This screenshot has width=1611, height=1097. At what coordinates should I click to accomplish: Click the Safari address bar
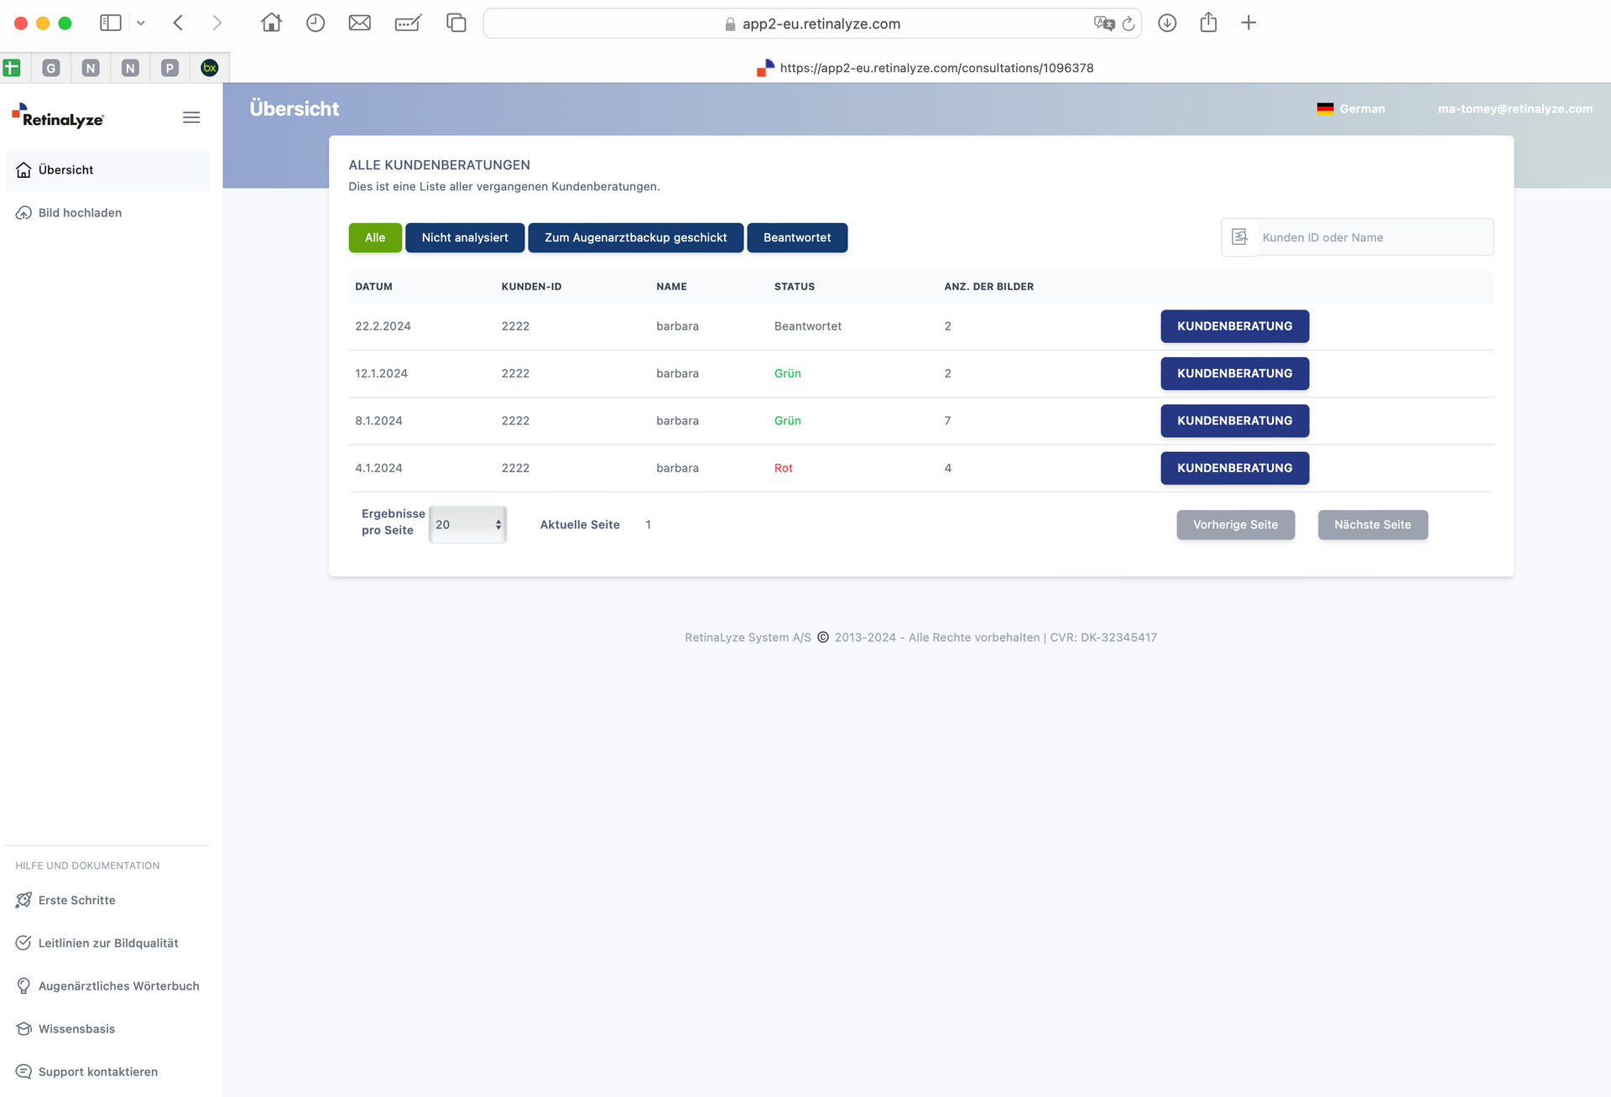812,23
